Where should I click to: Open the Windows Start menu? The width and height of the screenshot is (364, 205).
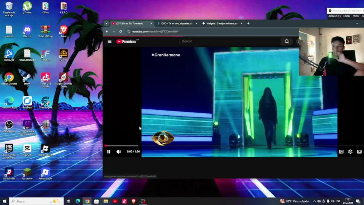(x=5, y=201)
